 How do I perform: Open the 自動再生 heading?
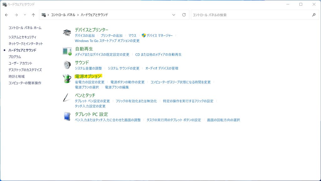pos(84,49)
